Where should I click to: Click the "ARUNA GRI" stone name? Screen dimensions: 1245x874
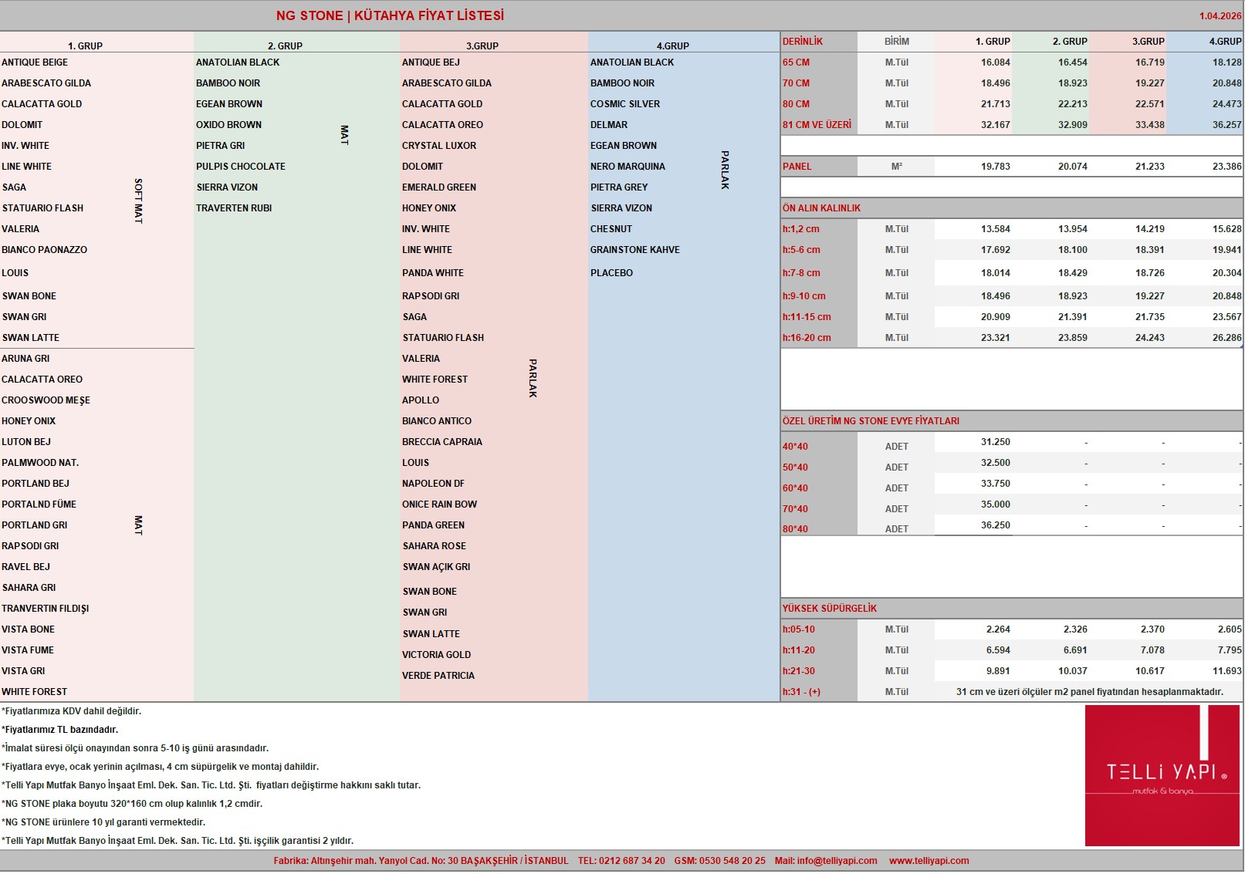click(x=25, y=359)
